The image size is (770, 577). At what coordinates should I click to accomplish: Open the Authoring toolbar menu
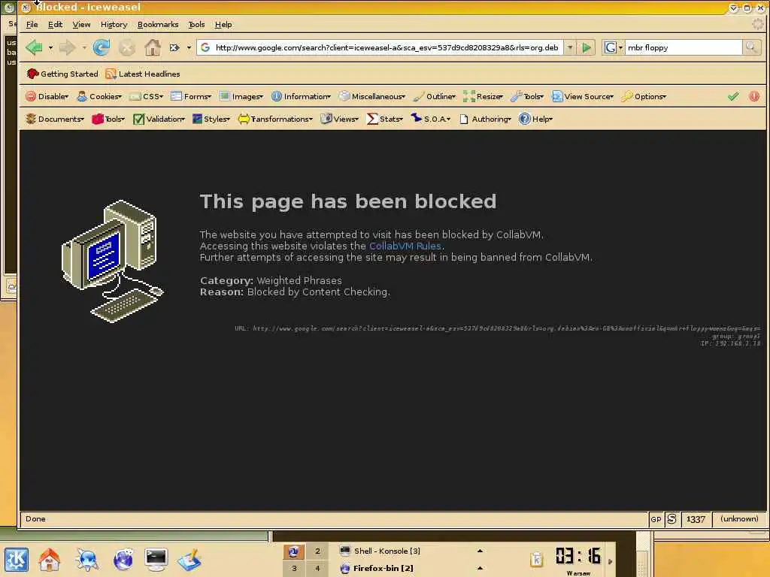coord(485,119)
